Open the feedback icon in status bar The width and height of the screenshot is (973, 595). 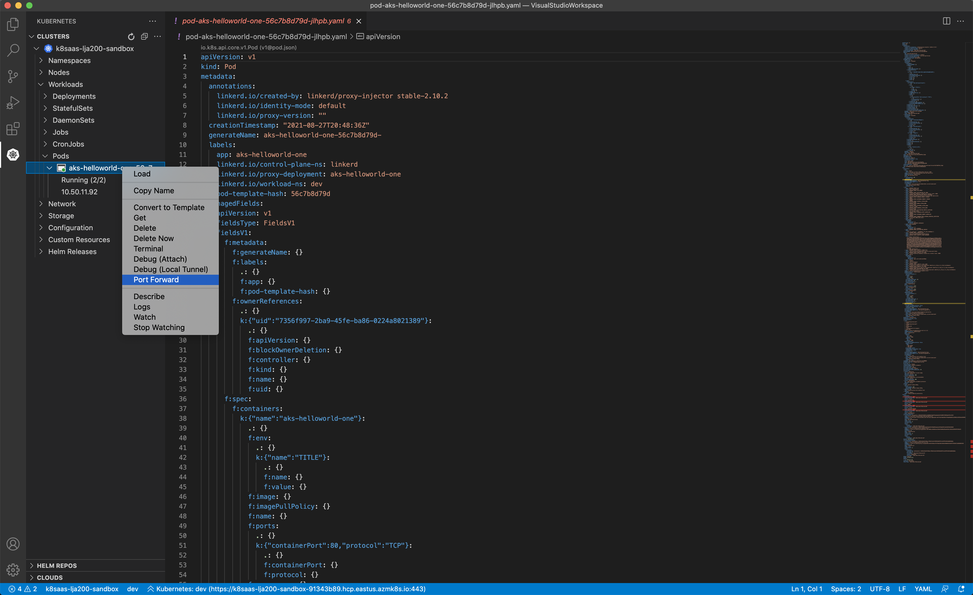pyautogui.click(x=945, y=589)
